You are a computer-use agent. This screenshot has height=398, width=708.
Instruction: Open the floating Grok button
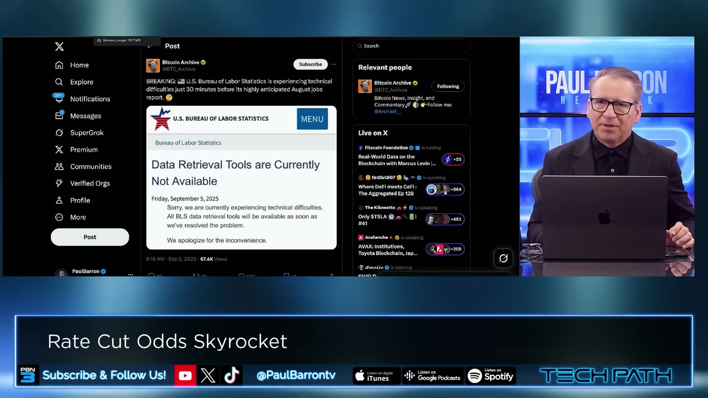coord(503,258)
